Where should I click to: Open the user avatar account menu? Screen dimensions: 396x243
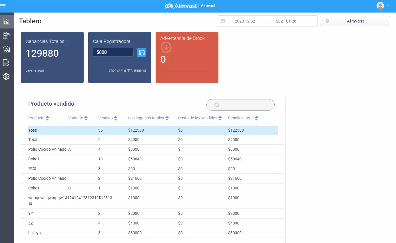pyautogui.click(x=383, y=6)
